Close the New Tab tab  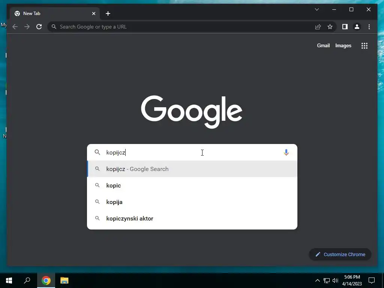(x=93, y=14)
